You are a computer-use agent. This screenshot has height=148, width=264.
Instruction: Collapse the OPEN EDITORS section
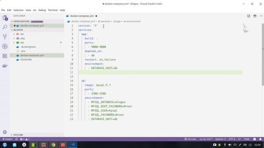click(x=21, y=21)
